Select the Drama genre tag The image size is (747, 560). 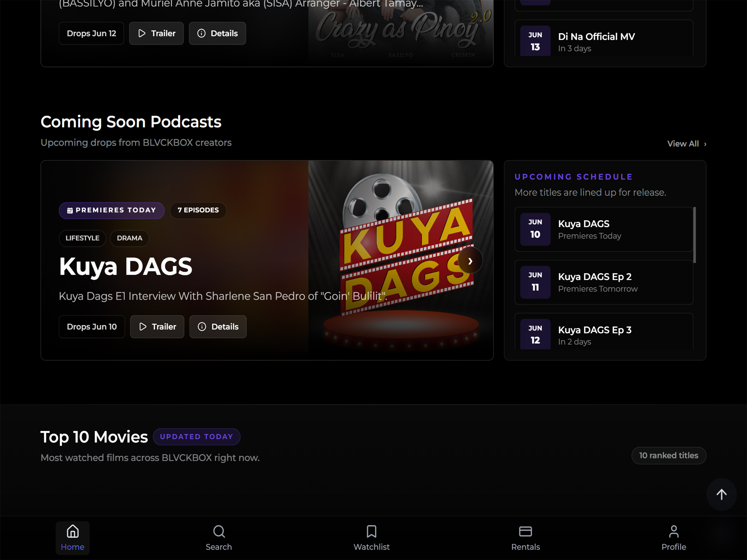[130, 238]
